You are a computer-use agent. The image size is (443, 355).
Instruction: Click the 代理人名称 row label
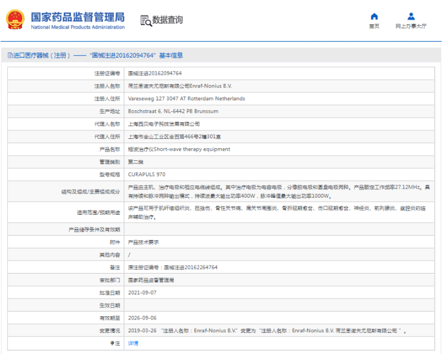point(107,124)
